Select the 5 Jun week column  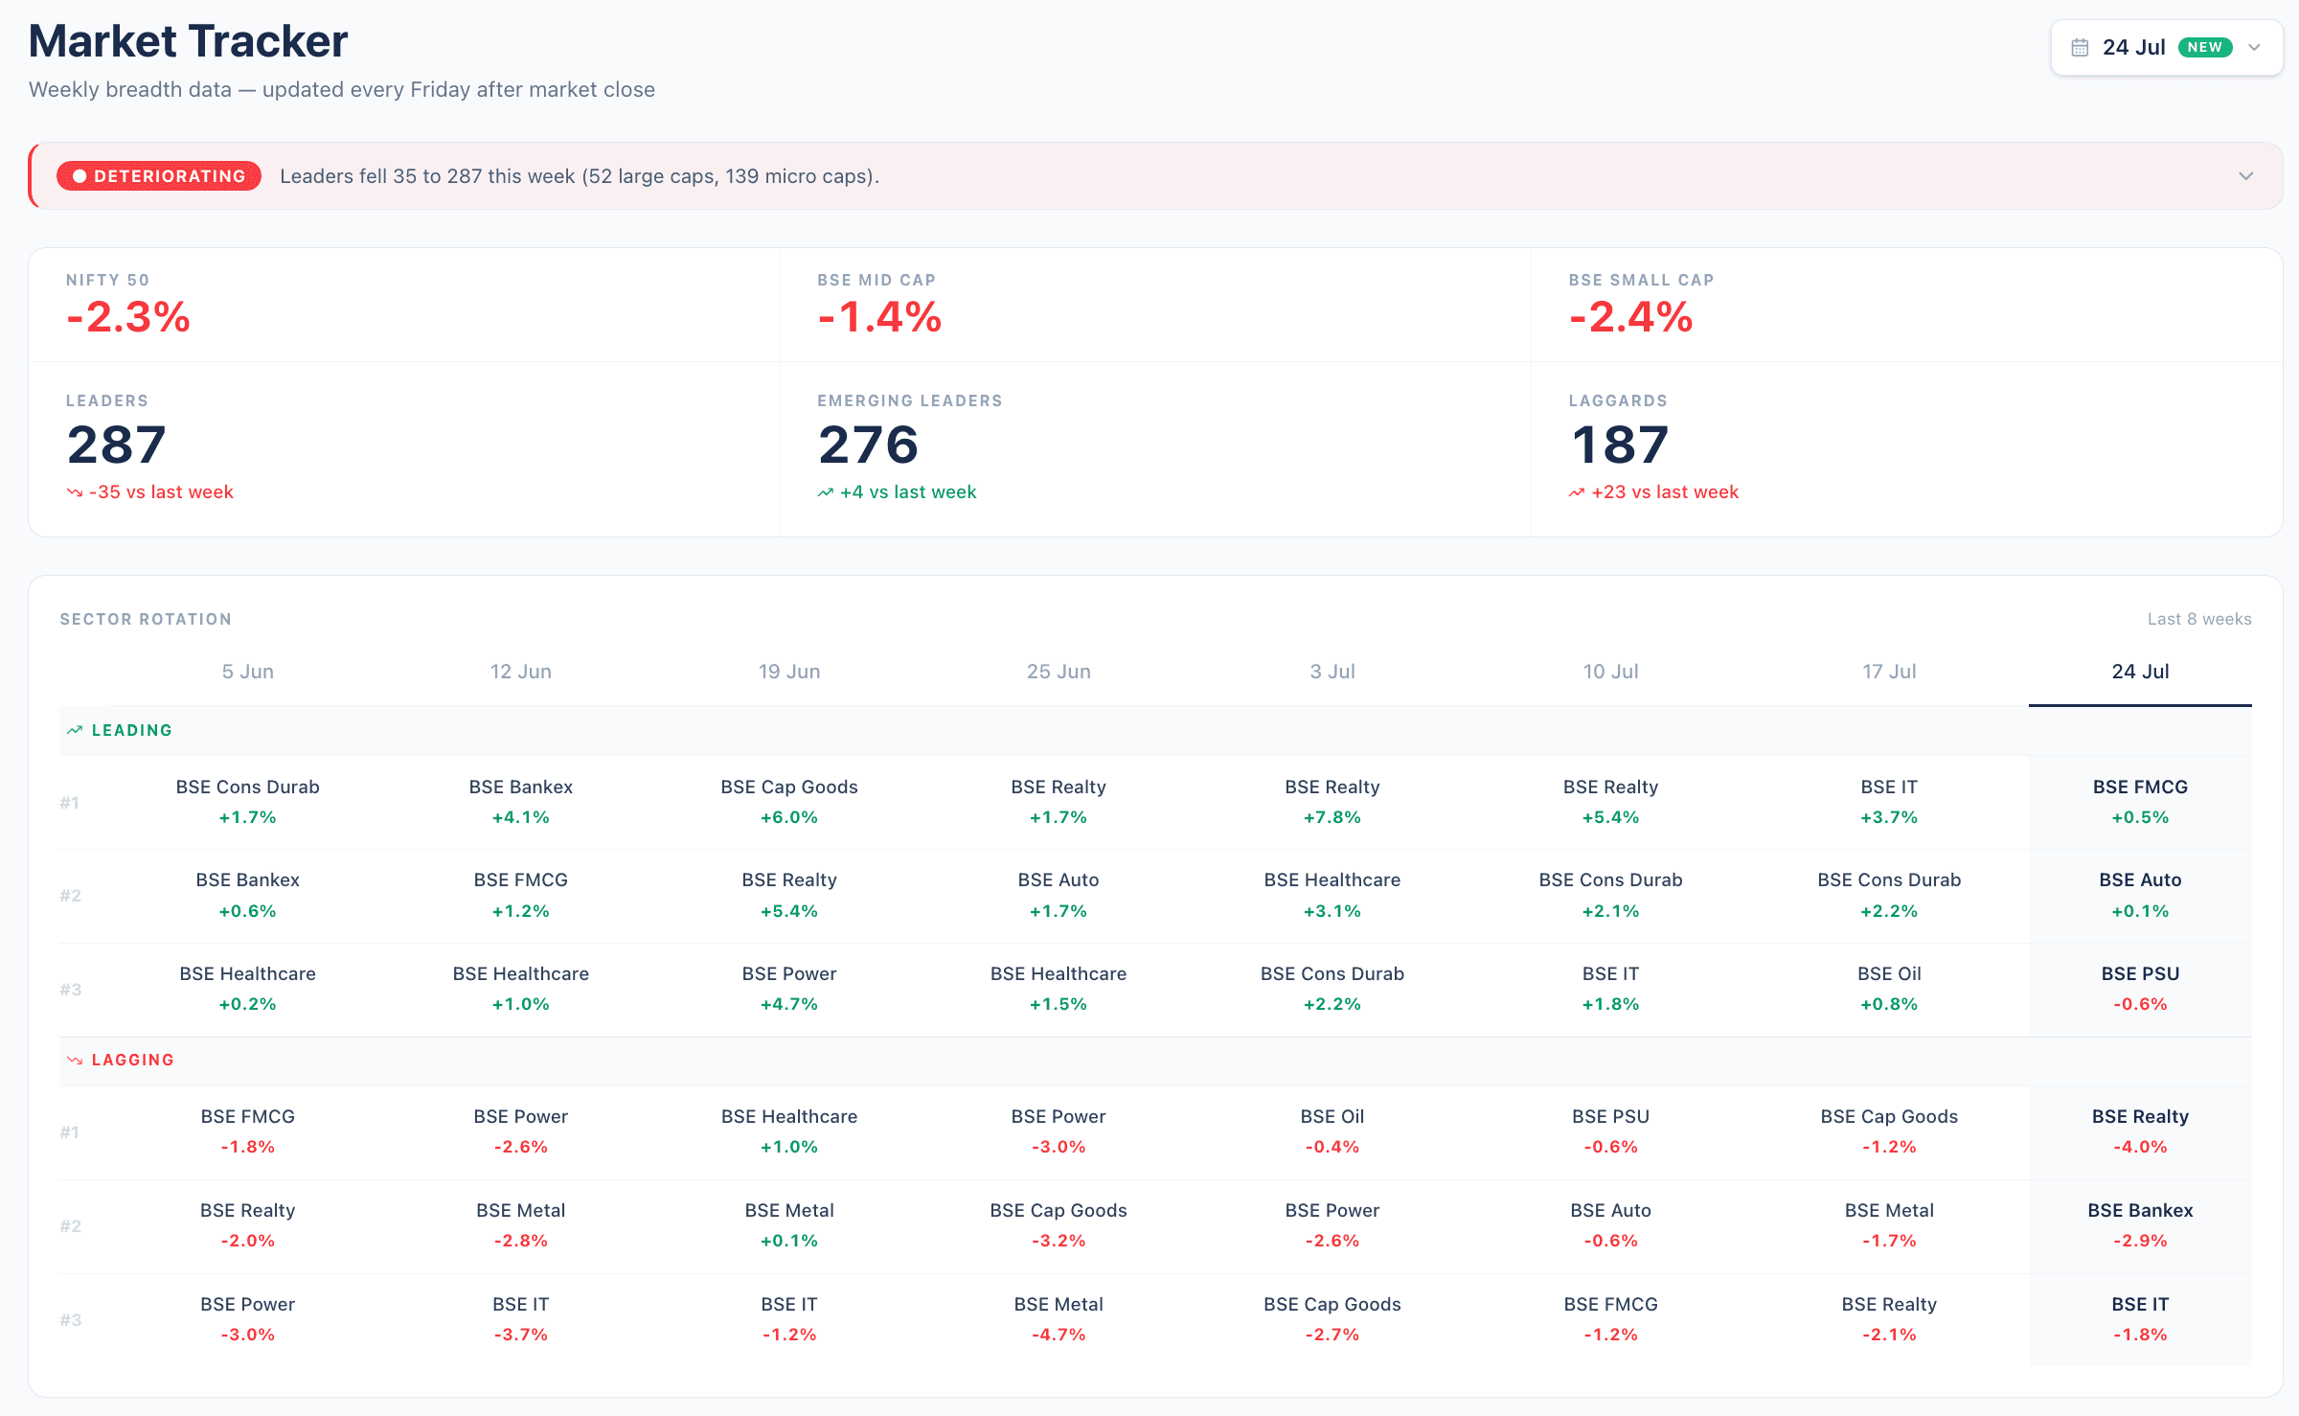point(248,672)
